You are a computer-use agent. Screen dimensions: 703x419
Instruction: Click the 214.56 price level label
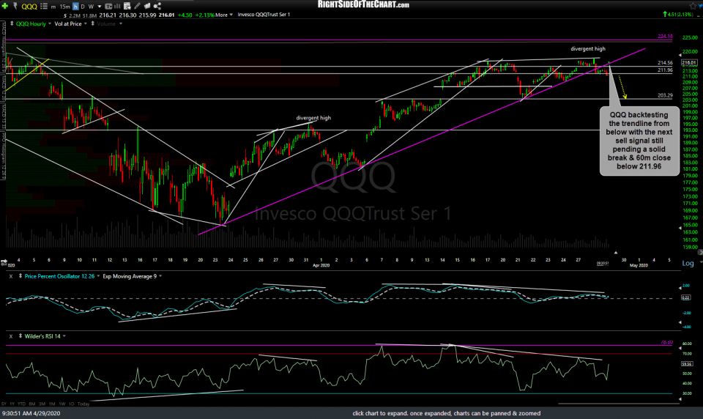(665, 63)
